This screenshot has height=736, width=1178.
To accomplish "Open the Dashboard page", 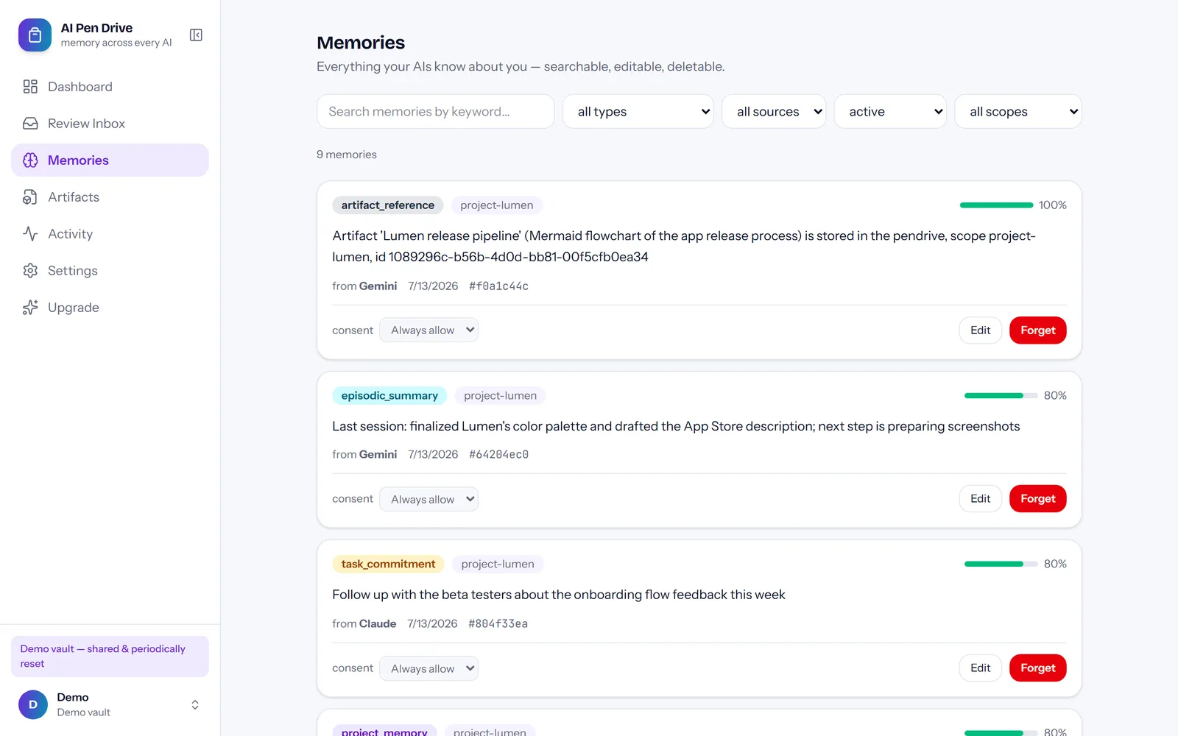I will coord(110,87).
